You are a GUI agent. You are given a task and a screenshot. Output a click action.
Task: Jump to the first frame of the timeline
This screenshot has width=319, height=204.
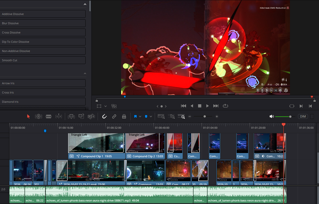[184, 106]
